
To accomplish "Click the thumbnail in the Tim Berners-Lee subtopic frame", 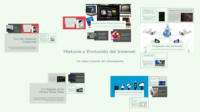I will (80, 90).
